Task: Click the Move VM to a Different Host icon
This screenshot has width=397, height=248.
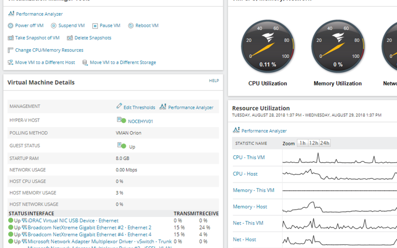Action: [10, 62]
